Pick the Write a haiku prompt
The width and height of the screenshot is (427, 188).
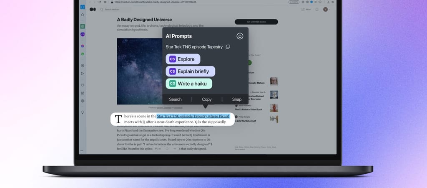(x=188, y=84)
